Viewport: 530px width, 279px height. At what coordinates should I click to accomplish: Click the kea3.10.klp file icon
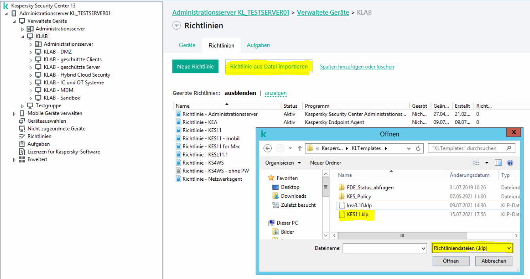tap(342, 205)
